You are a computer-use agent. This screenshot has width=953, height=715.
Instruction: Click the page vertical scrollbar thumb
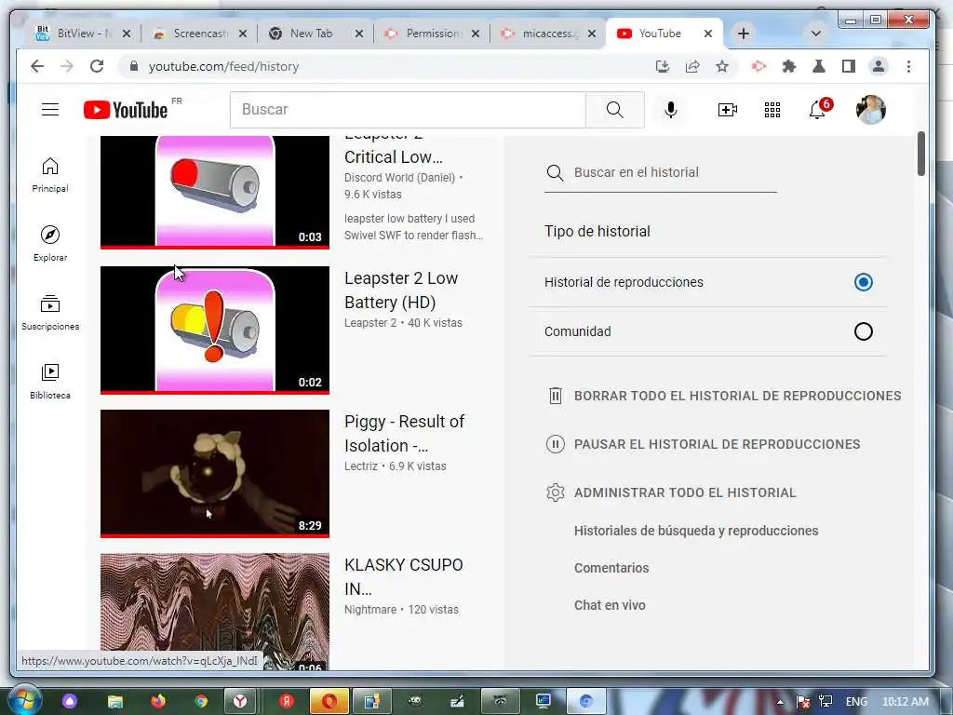click(x=920, y=154)
